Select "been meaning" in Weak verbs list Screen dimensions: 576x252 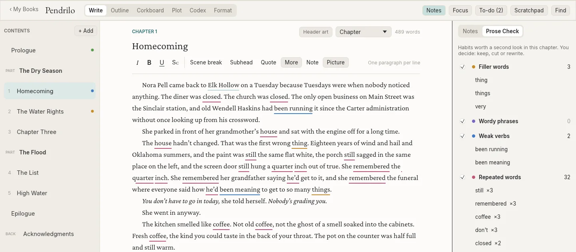pyautogui.click(x=492, y=162)
